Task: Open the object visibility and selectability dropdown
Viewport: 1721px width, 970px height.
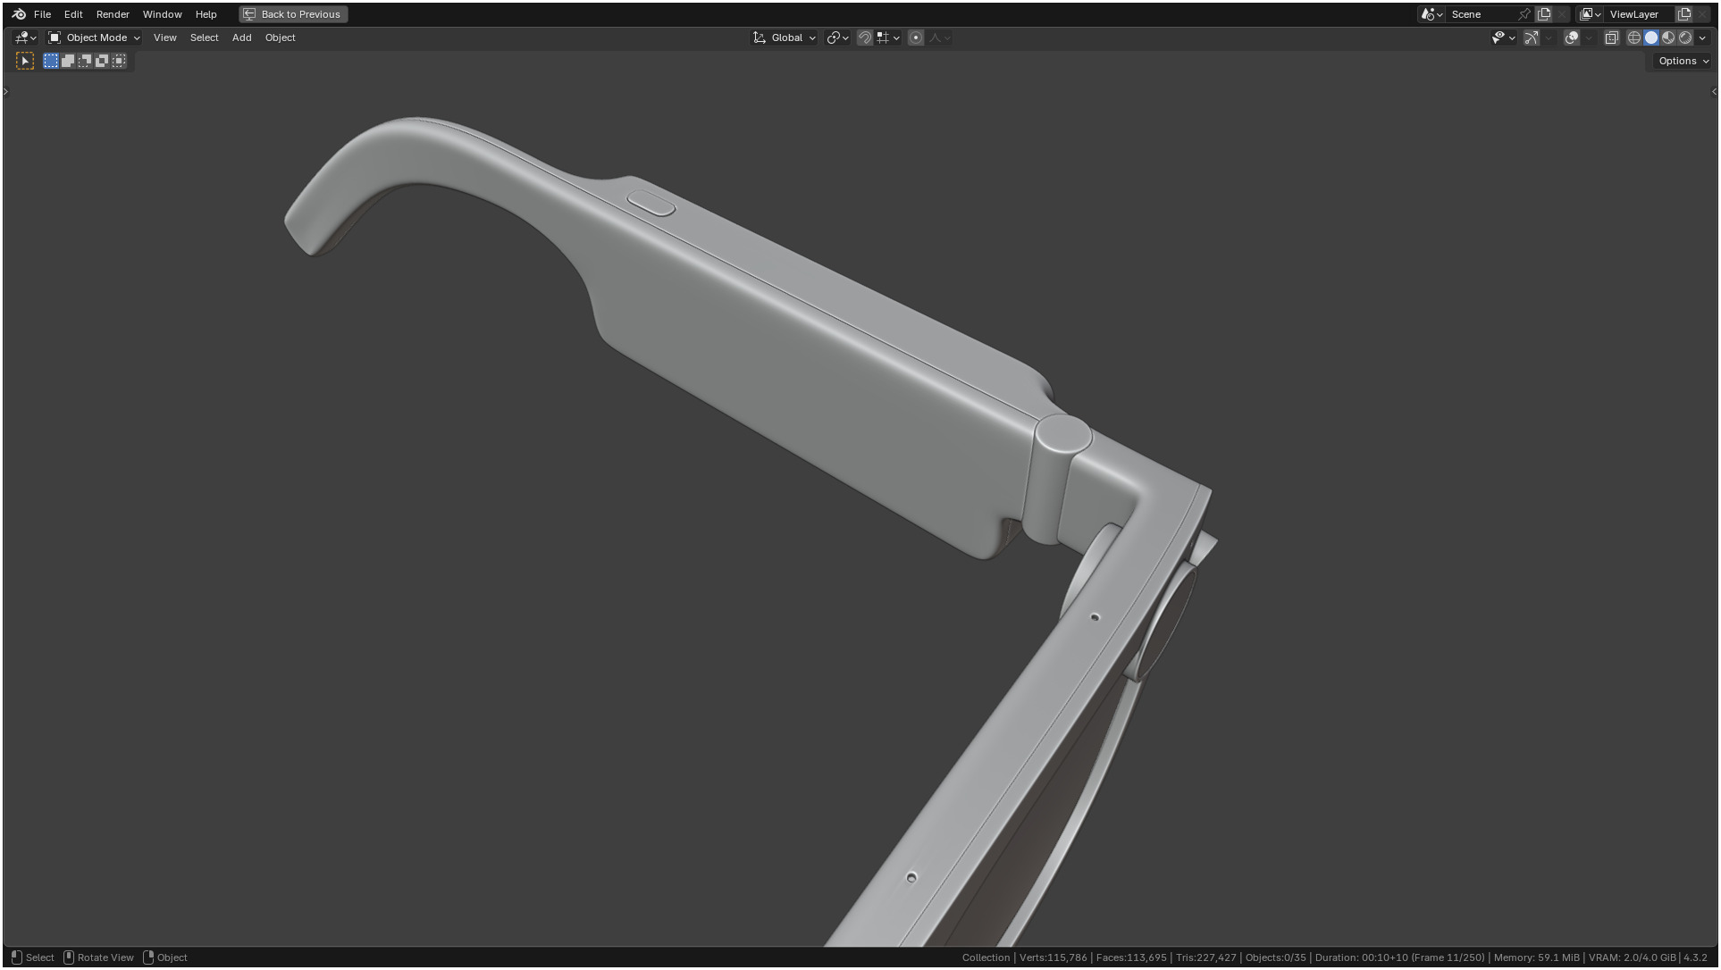Action: (x=1503, y=38)
